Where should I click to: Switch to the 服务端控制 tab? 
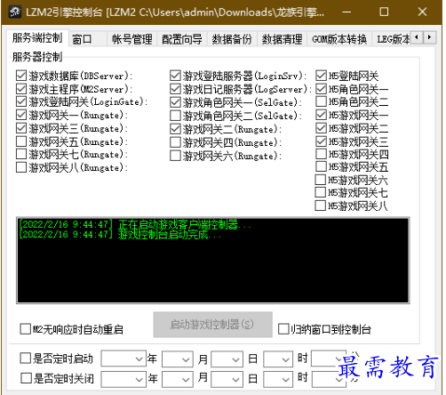[37, 38]
